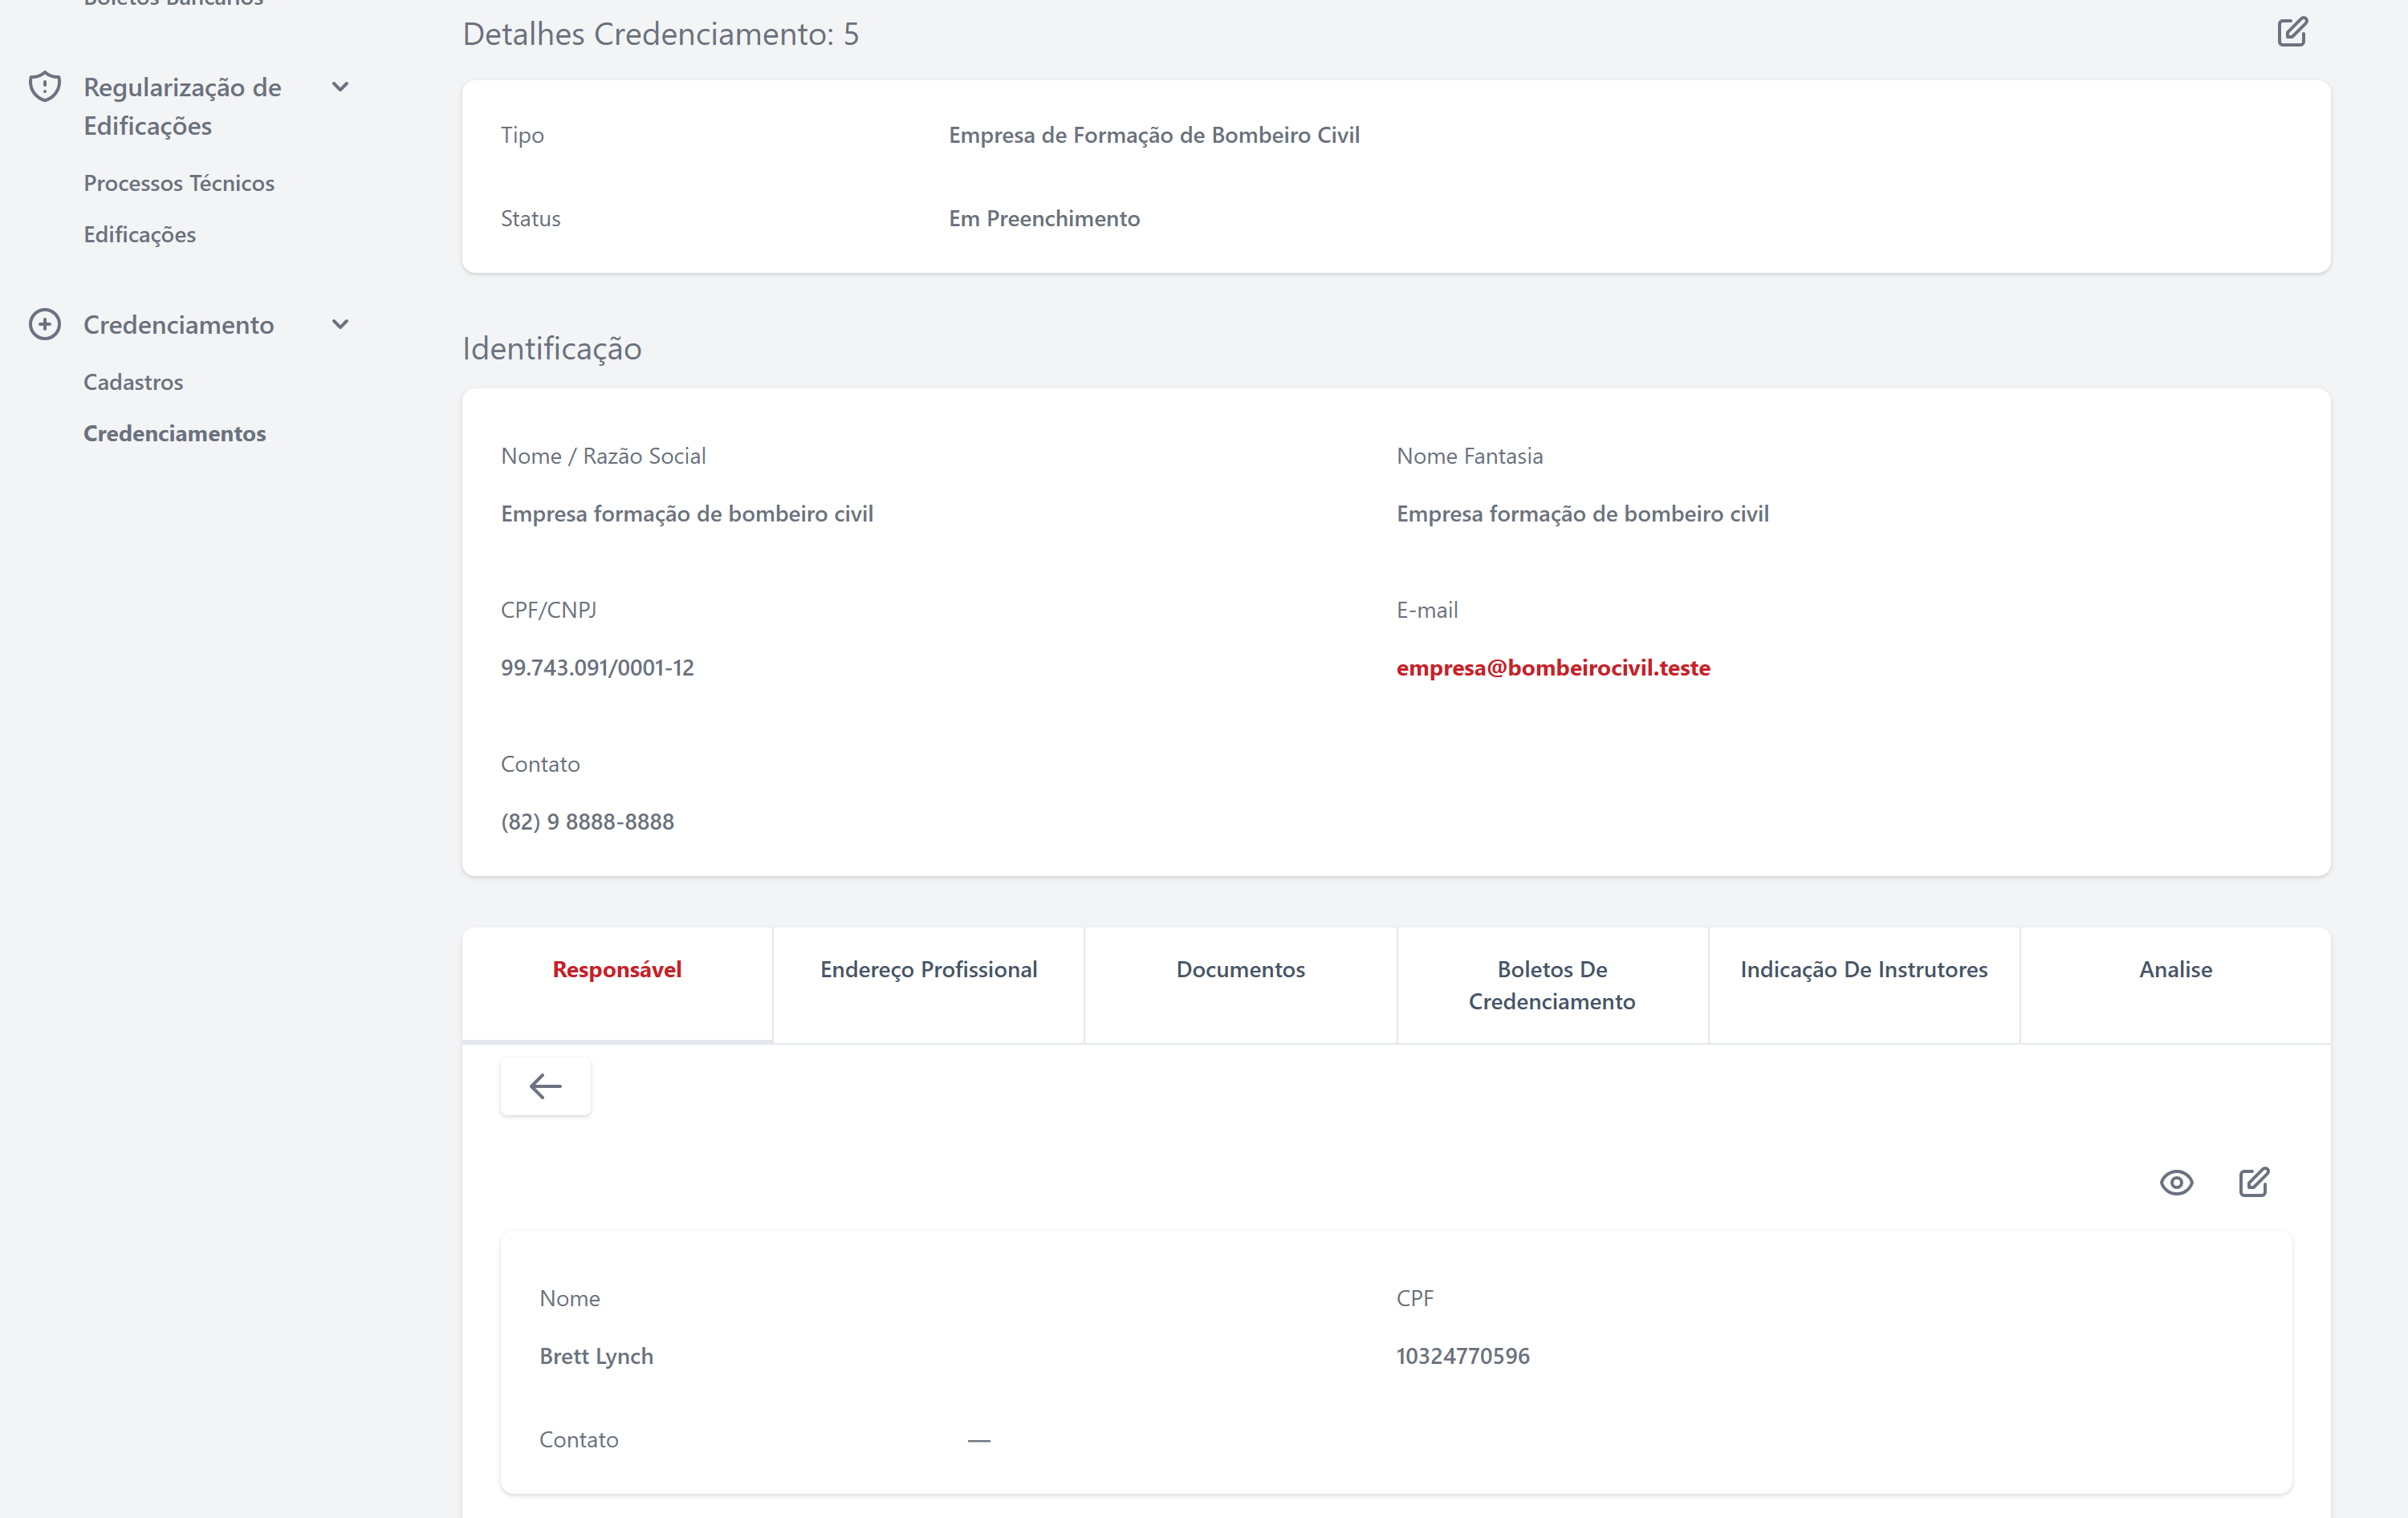This screenshot has height=1518, width=2408.
Task: Switch to the Responsável tab
Action: click(x=617, y=969)
